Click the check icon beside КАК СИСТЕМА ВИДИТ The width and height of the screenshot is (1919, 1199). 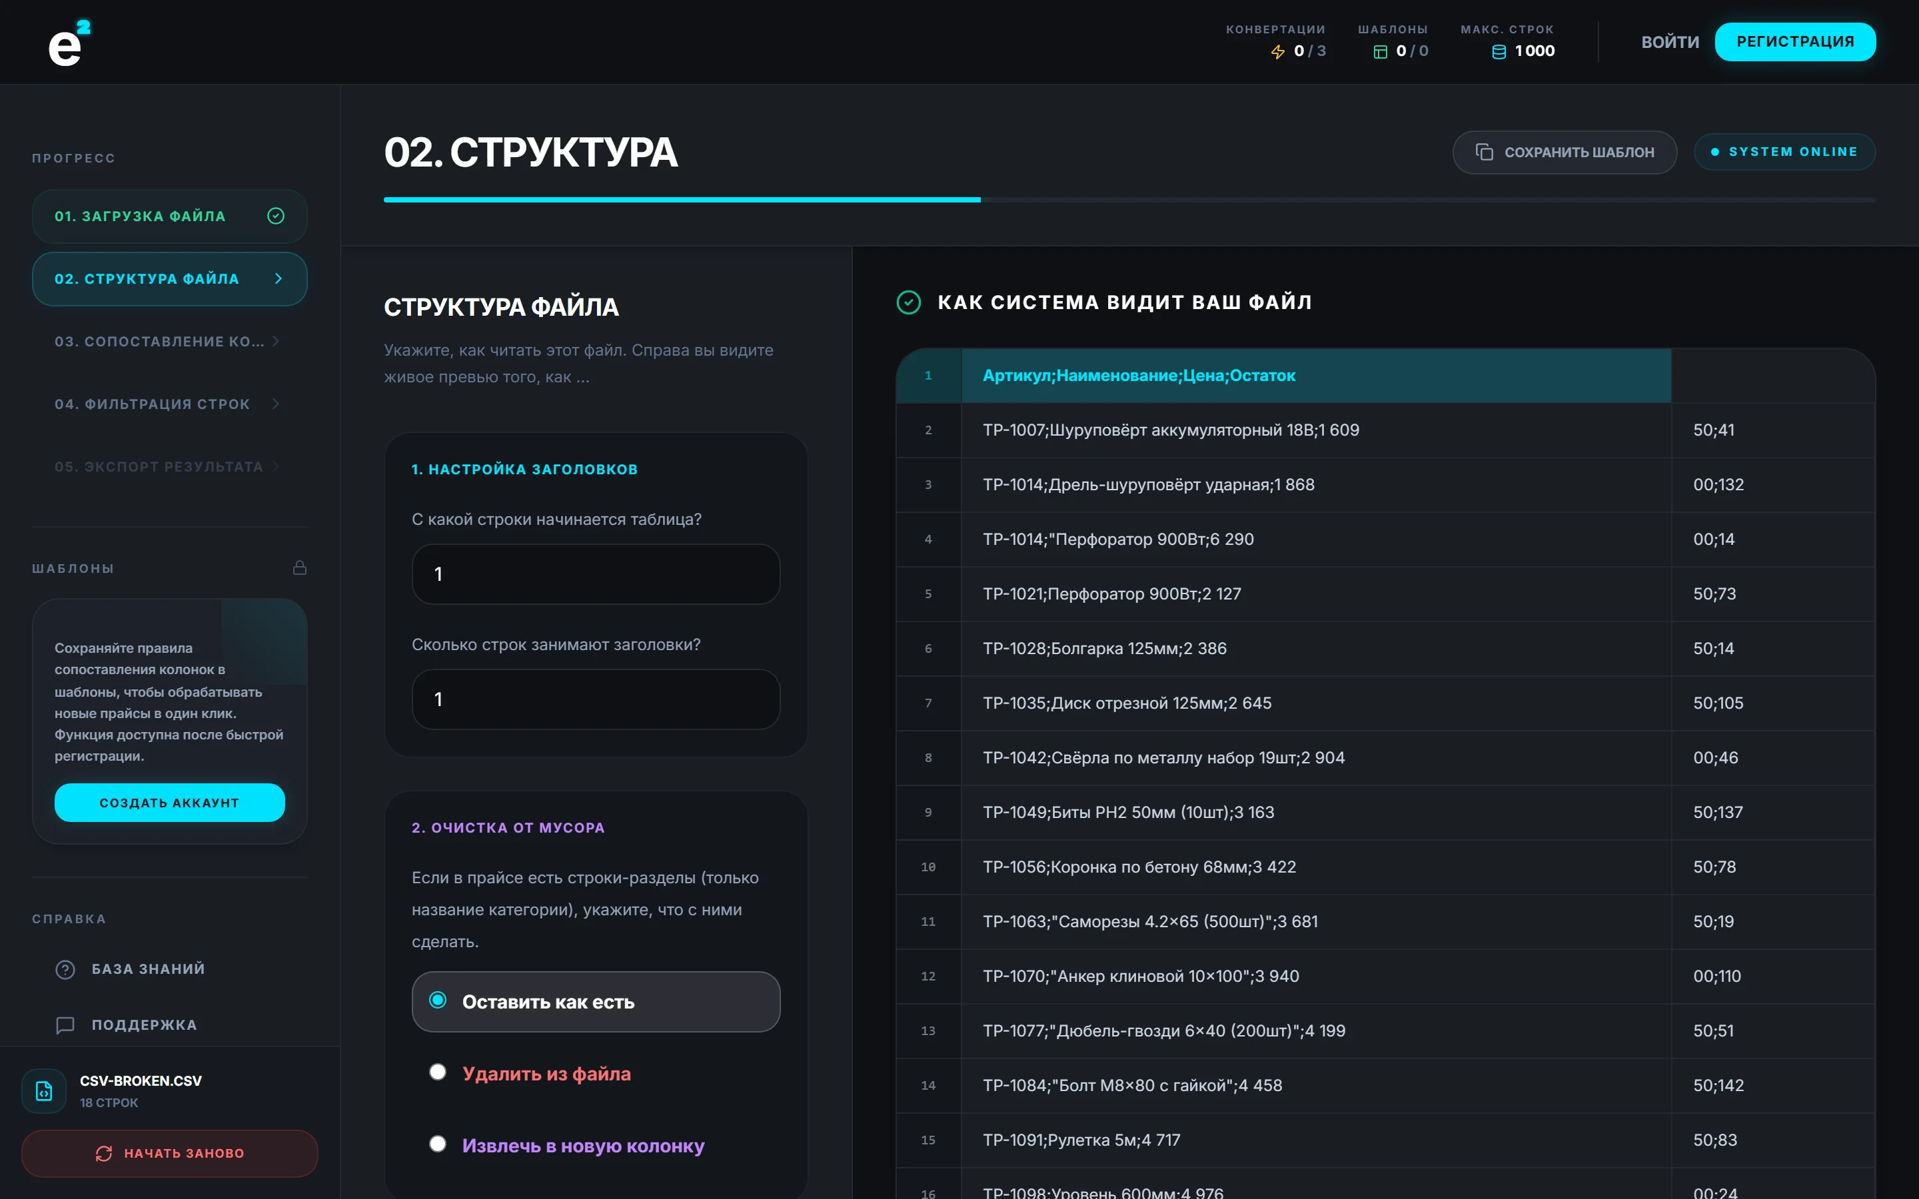tap(909, 302)
